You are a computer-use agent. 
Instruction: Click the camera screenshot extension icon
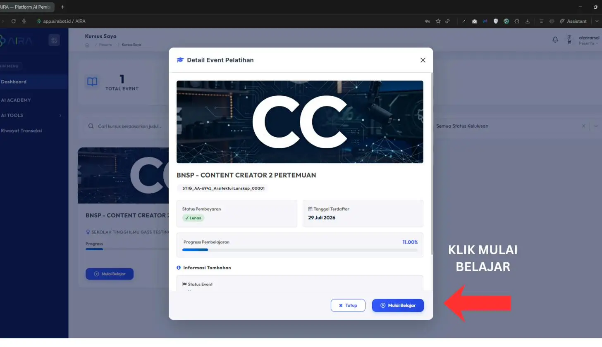tap(475, 21)
